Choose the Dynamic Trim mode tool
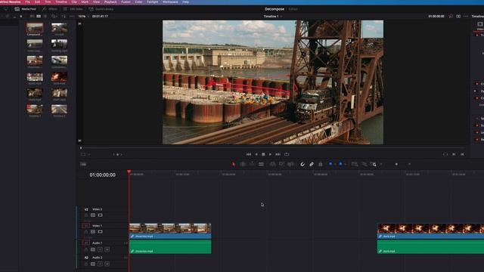Screen dimensions: 484x272 252,164
